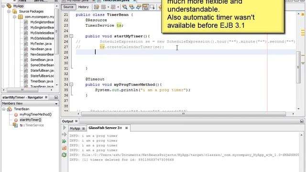Collapse the com.mycompany package node

point(15,17)
